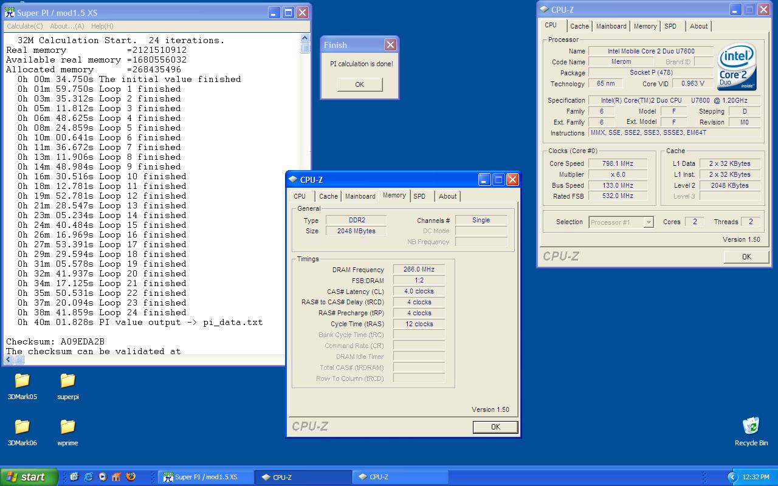Click the Package Socket P (478) field
The width and height of the screenshot is (778, 486).
click(x=652, y=73)
